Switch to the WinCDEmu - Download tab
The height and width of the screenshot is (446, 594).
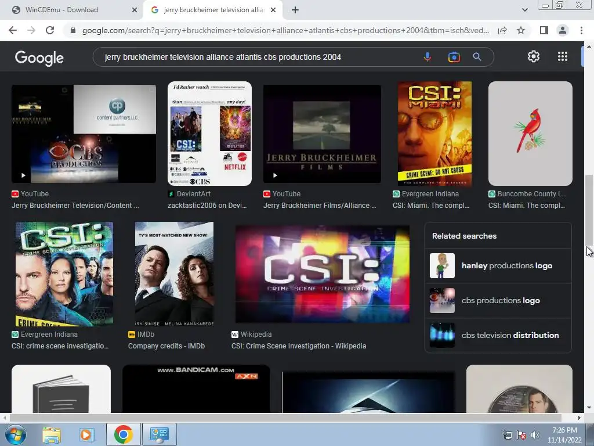click(72, 10)
